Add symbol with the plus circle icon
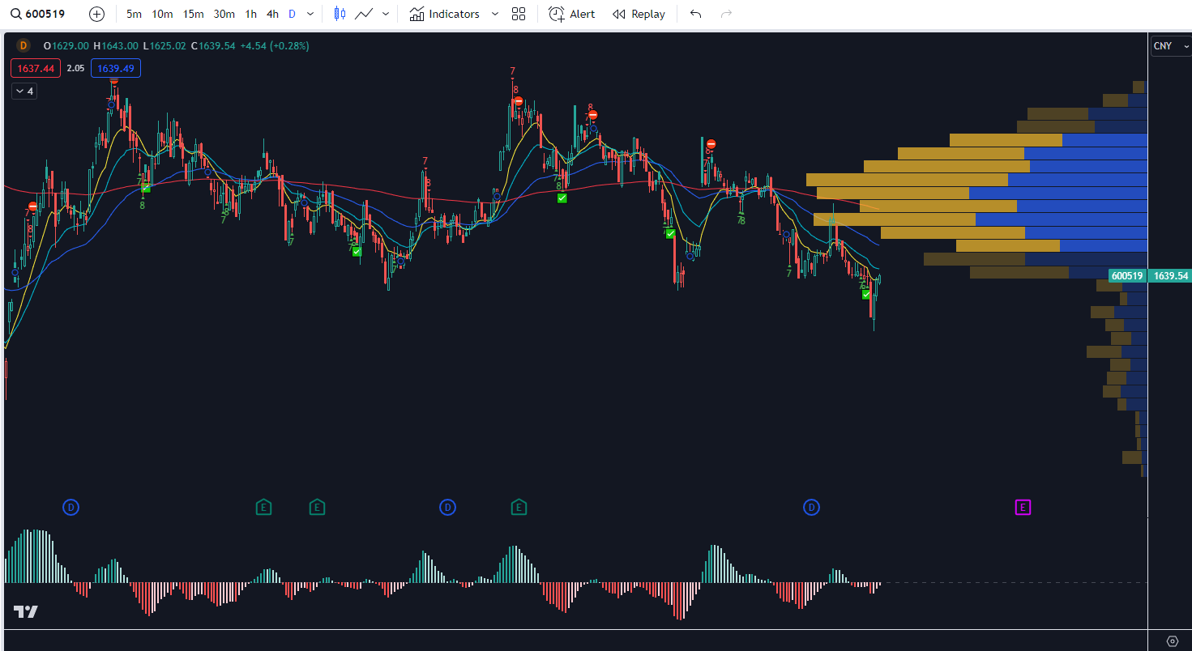The height and width of the screenshot is (651, 1192). pyautogui.click(x=96, y=14)
